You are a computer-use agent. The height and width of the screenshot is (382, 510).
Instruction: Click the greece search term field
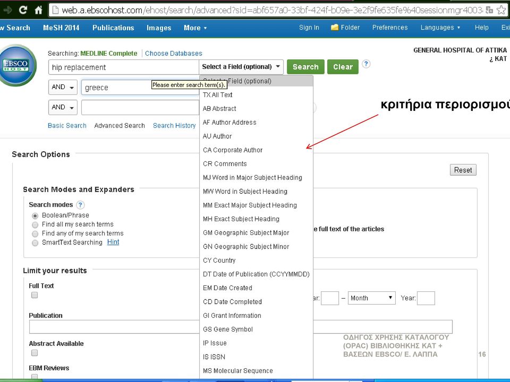[140, 88]
